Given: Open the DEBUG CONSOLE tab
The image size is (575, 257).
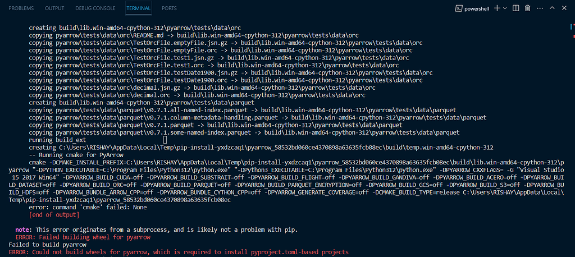Looking at the screenshot, I should click(x=95, y=8).
